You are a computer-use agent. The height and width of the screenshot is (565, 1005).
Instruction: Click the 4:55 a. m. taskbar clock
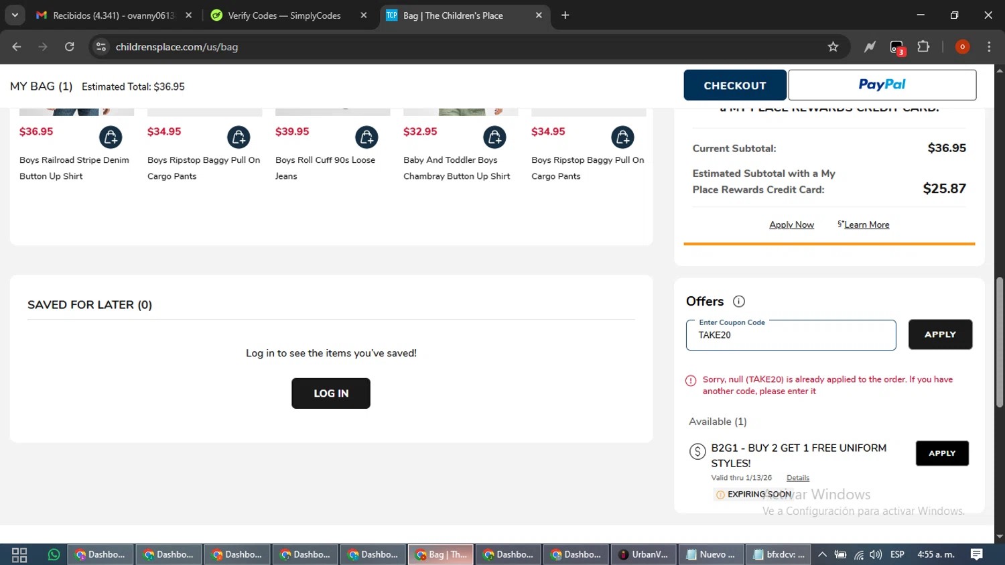coord(935,555)
